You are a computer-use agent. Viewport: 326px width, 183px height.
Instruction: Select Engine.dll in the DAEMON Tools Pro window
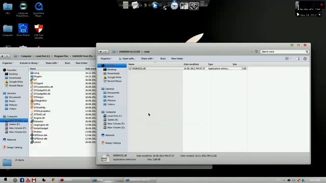point(37,118)
